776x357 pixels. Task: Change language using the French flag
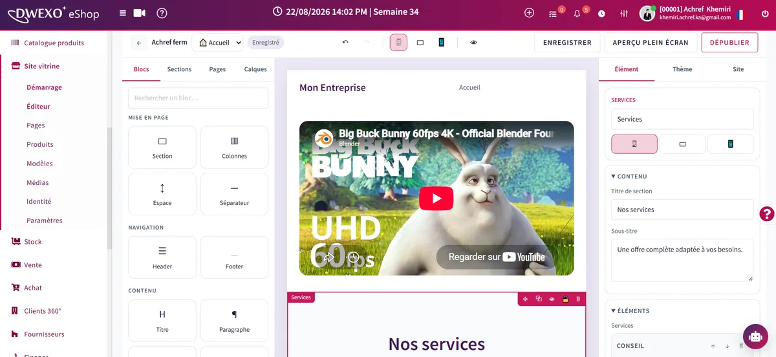[x=740, y=14]
